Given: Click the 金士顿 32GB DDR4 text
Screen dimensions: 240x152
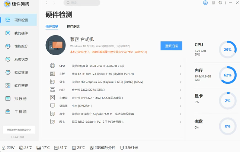Looking at the screenshot, I should click(88, 90).
